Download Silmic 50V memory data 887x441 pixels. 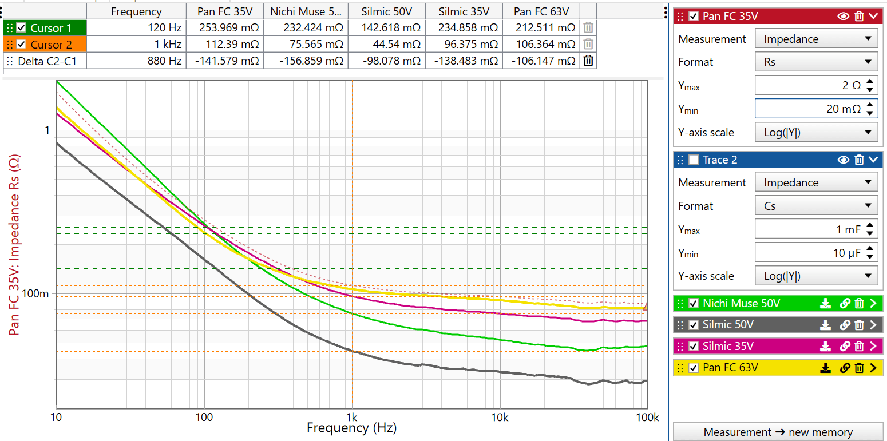825,325
